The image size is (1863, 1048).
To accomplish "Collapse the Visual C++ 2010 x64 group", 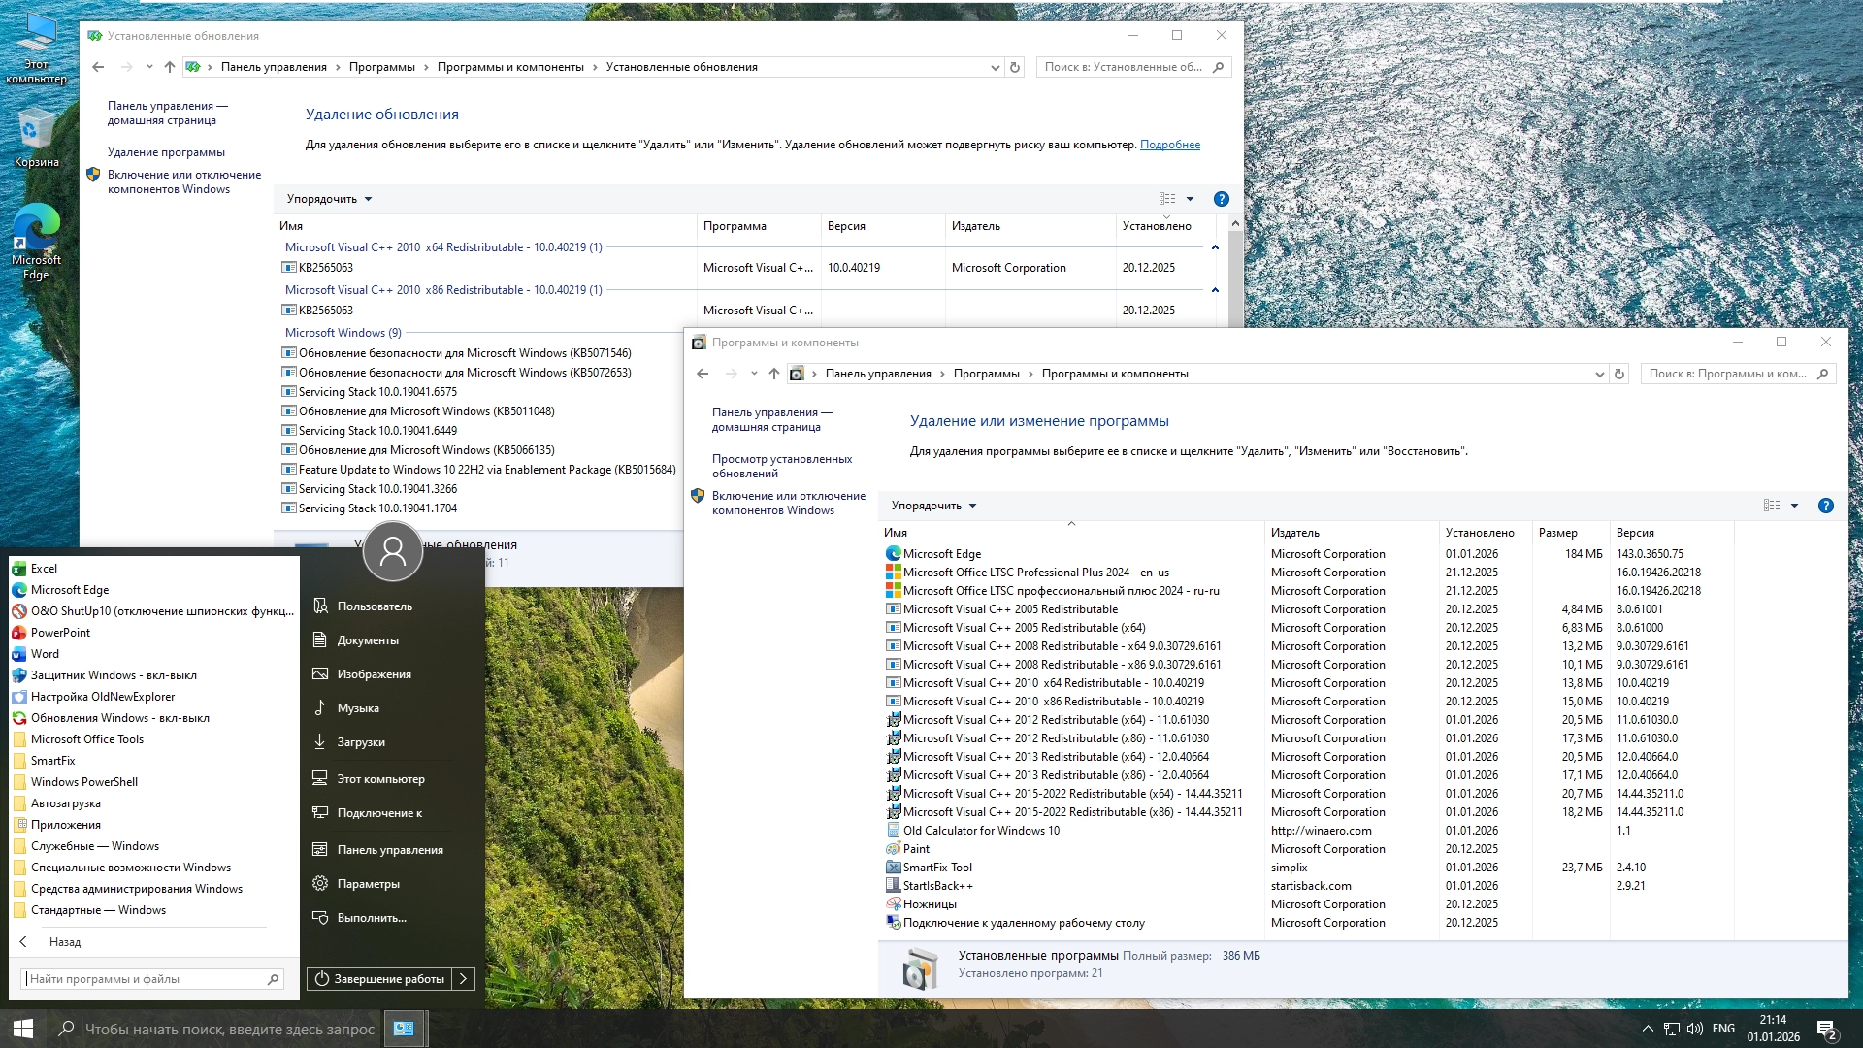I will click(1214, 247).
